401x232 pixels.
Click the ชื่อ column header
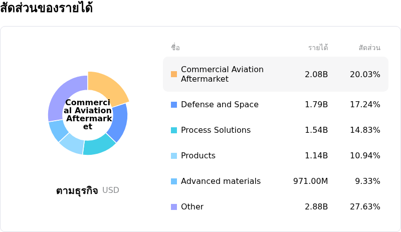click(175, 48)
